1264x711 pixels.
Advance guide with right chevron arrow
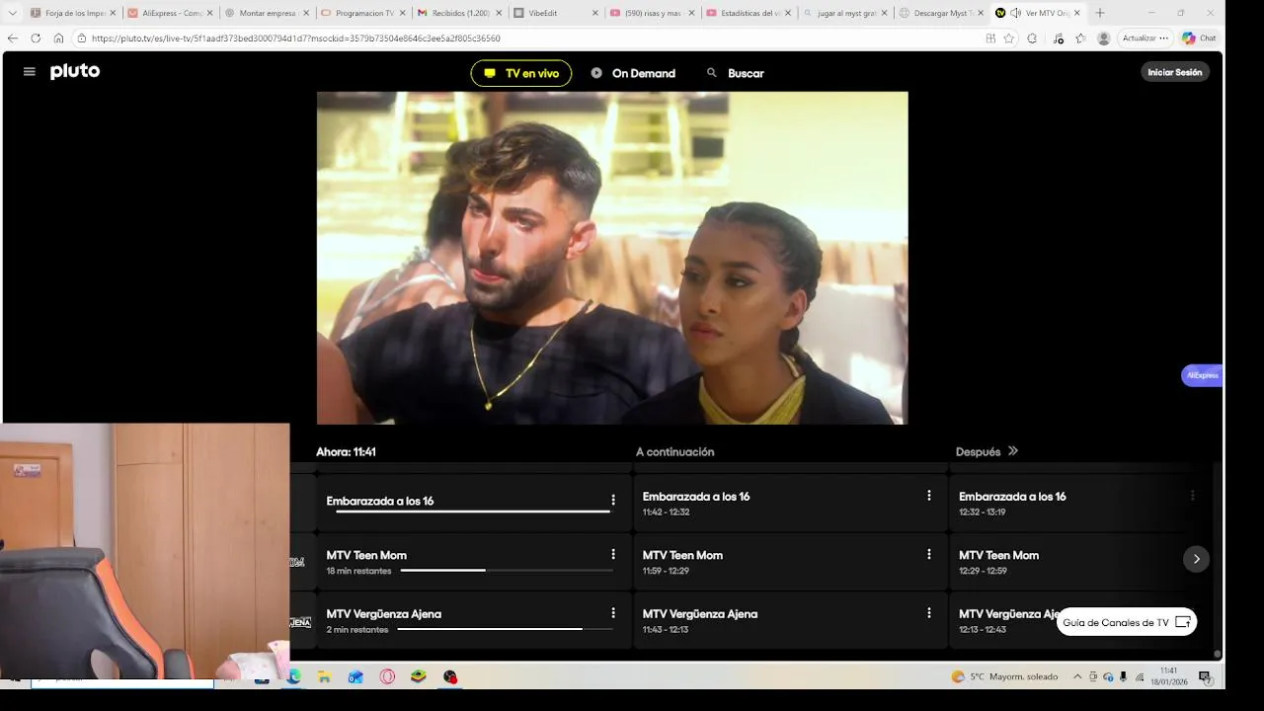click(1196, 559)
